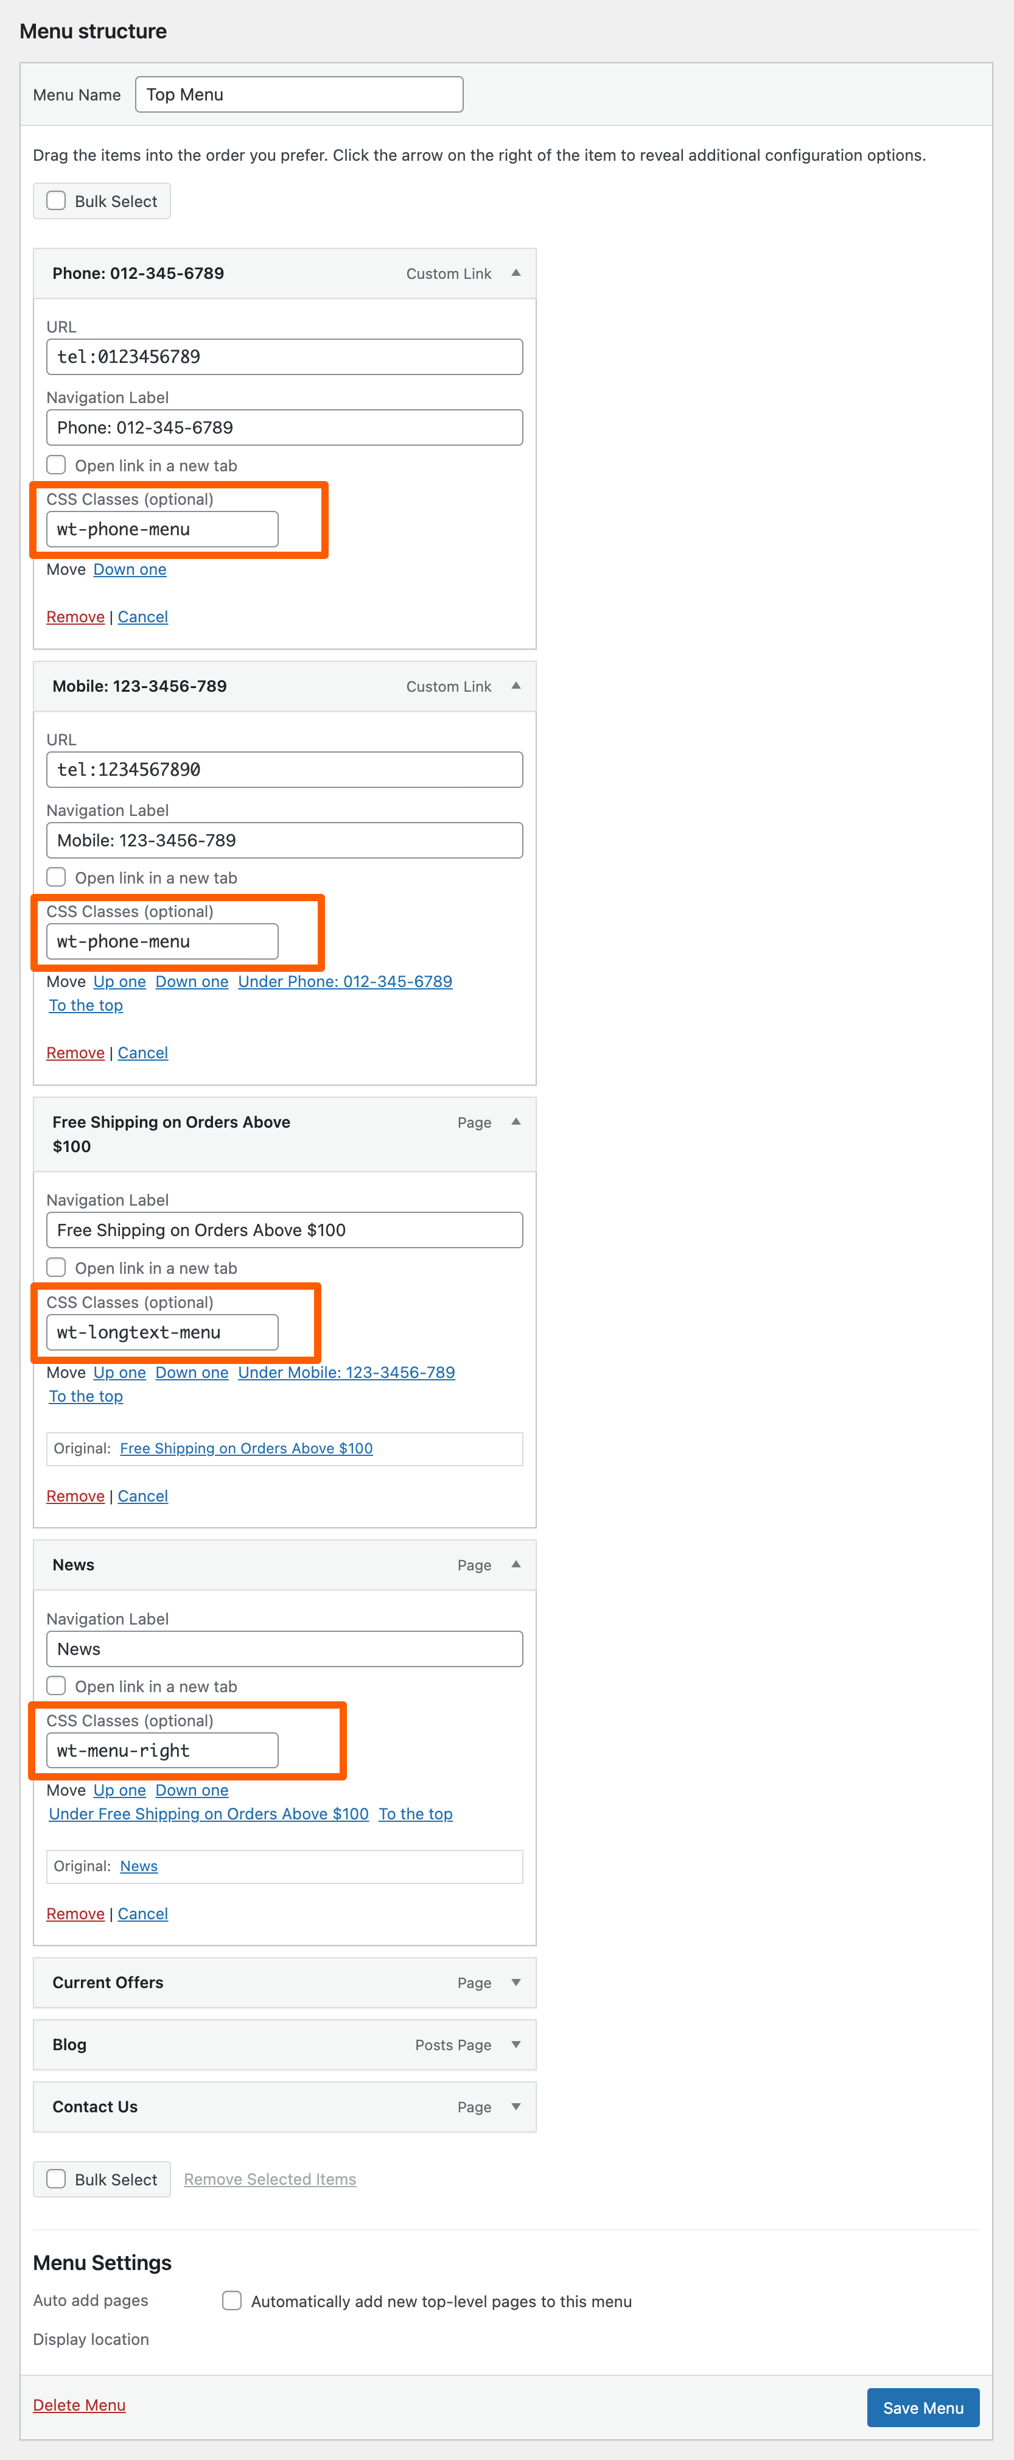Click the CSS Classes field under Mobile item
Image resolution: width=1014 pixels, height=2460 pixels.
tap(163, 941)
